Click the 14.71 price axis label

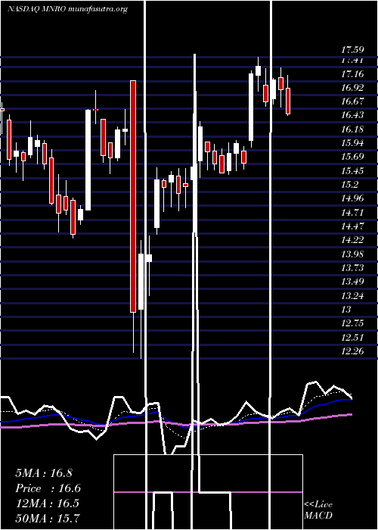pos(352,212)
